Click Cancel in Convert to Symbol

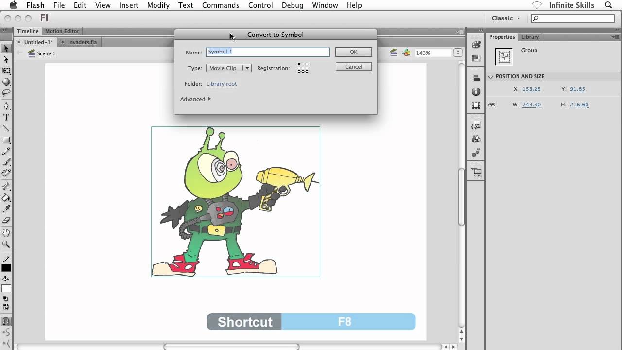pos(354,67)
